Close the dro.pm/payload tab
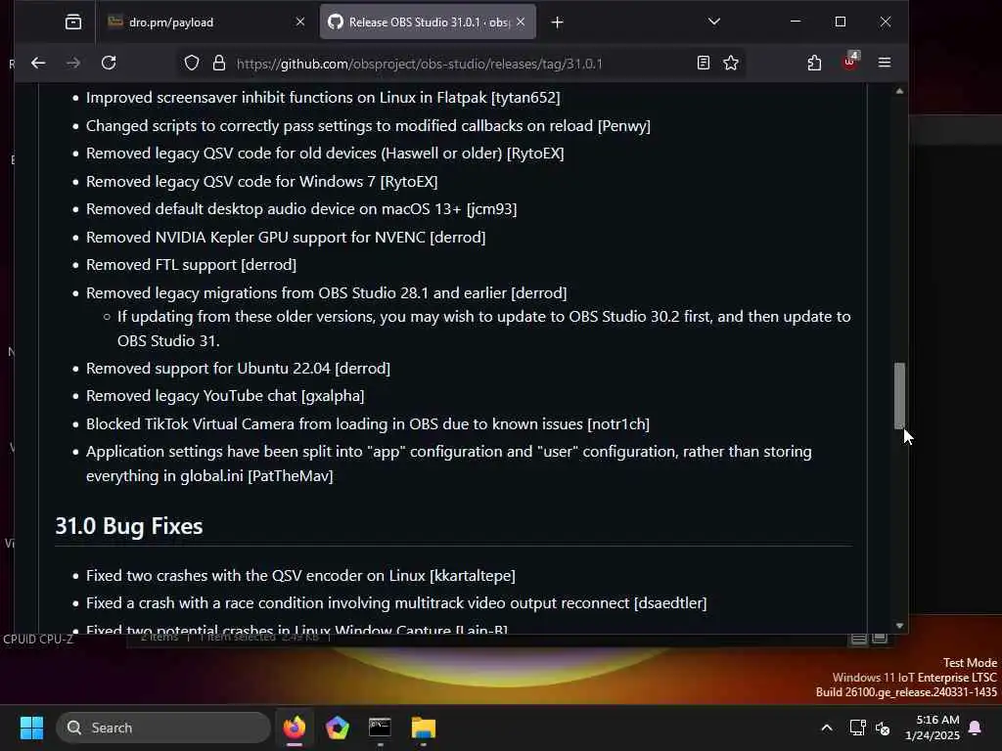Viewport: 1002px width, 751px height. (x=300, y=22)
